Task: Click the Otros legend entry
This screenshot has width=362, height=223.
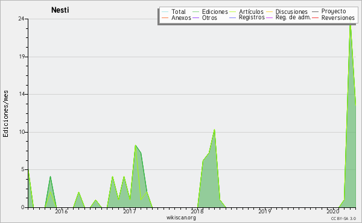Action: click(x=205, y=17)
